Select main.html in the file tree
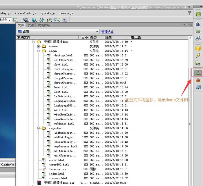Image resolution: width=203 pixels, height=186 pixels. point(61,110)
